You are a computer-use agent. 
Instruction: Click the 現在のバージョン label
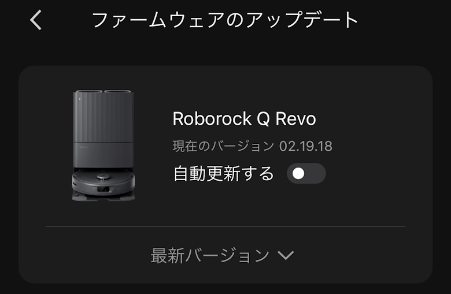(x=223, y=146)
